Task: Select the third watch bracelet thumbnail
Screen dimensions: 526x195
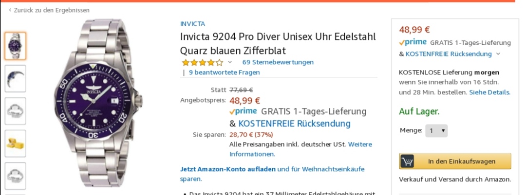Action: [x=15, y=111]
